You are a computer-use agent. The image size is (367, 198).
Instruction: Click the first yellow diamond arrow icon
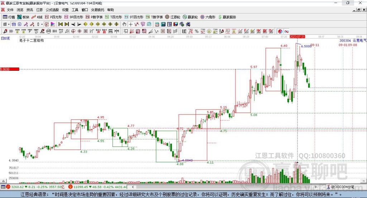coord(85,24)
